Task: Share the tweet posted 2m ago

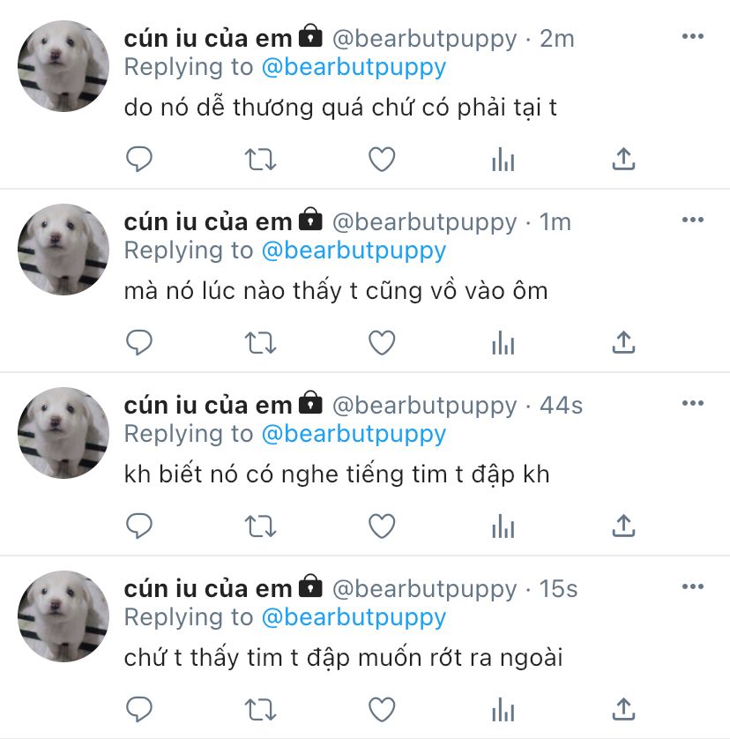Action: tap(623, 159)
